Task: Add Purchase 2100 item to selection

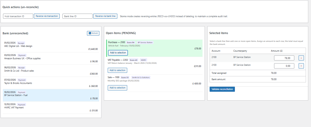Action: click(118, 53)
